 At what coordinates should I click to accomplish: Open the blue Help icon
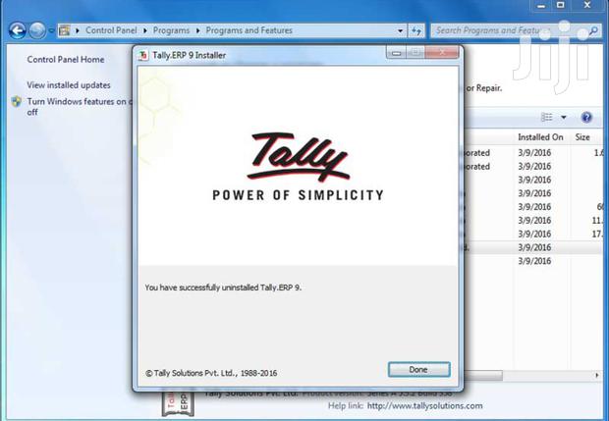coord(586,117)
